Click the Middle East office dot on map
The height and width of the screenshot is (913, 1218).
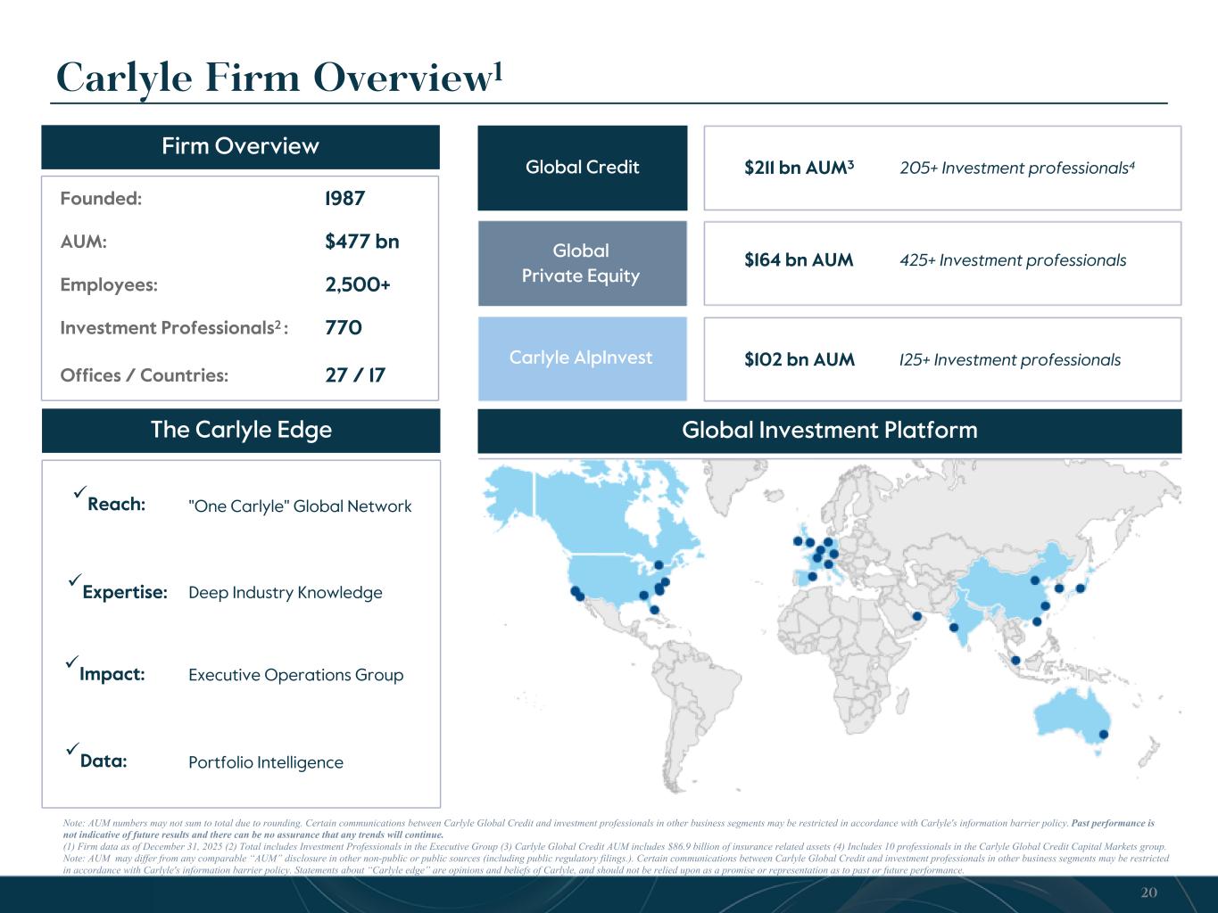click(x=916, y=617)
